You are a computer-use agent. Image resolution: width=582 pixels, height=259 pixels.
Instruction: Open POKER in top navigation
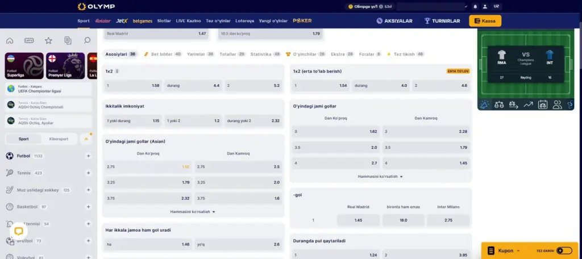click(x=302, y=21)
